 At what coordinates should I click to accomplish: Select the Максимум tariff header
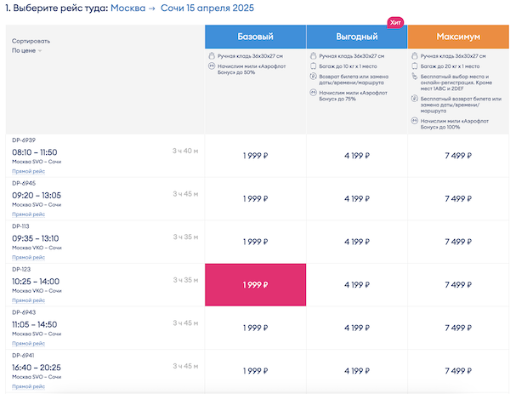pyautogui.click(x=458, y=37)
